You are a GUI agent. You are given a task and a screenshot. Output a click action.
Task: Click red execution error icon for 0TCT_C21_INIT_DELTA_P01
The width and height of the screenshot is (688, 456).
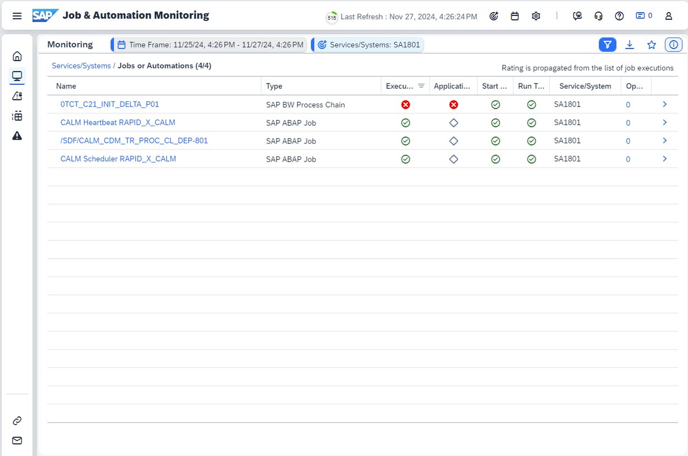[x=405, y=105]
